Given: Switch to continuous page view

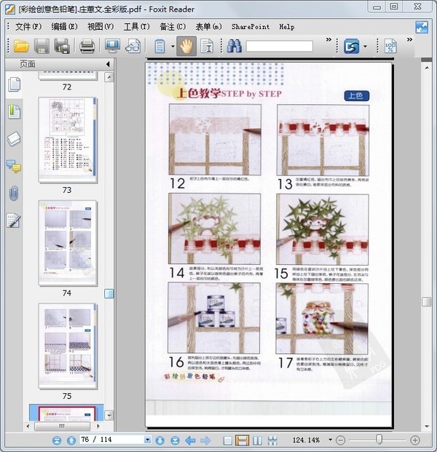Looking at the screenshot, I should pyautogui.click(x=242, y=440).
